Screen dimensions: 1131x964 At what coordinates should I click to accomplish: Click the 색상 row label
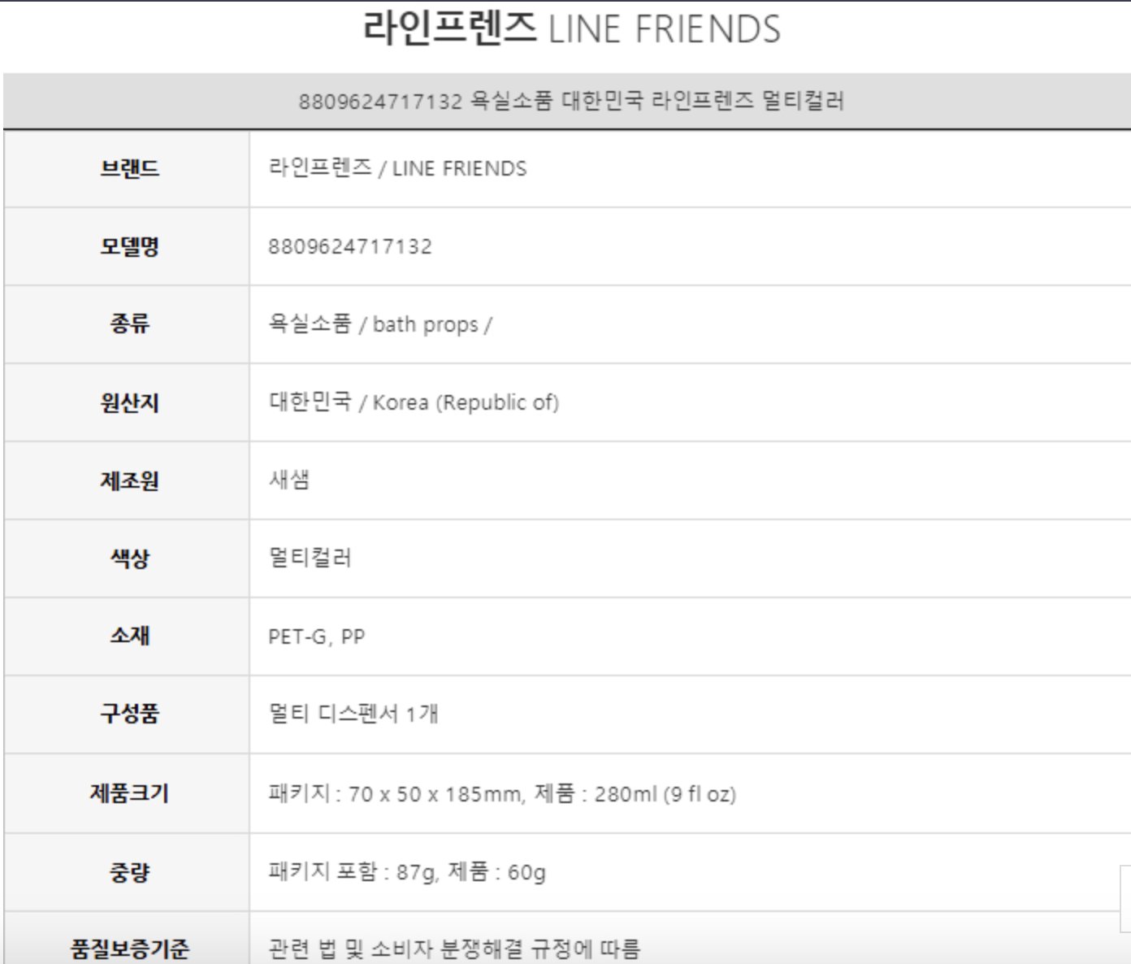pos(129,558)
